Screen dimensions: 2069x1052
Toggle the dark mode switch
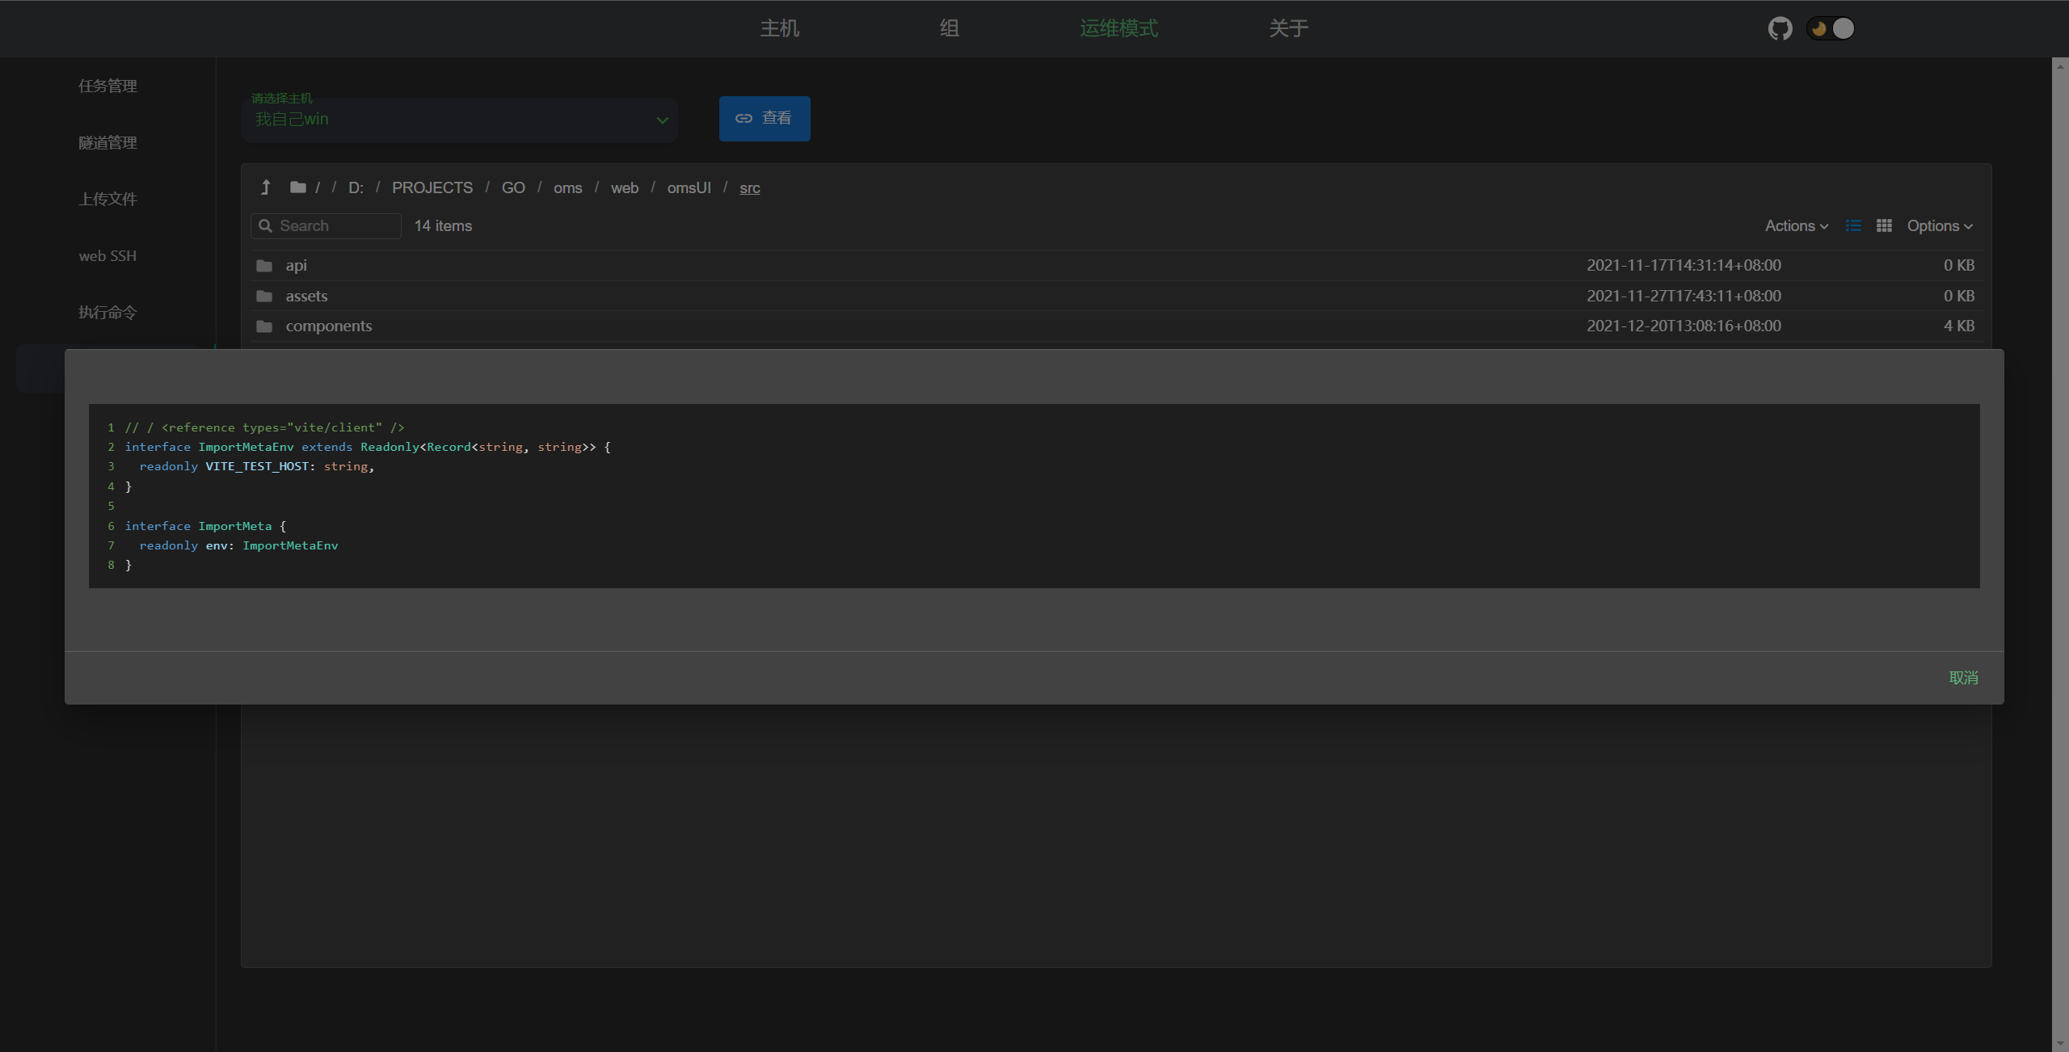1831,27
